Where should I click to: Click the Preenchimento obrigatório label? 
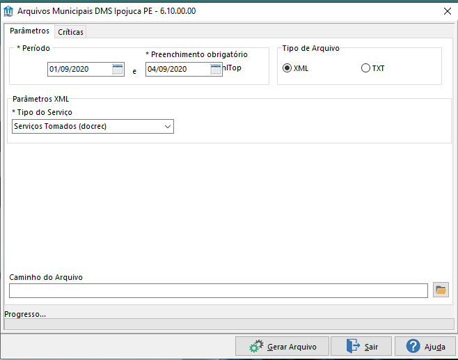pyautogui.click(x=196, y=54)
